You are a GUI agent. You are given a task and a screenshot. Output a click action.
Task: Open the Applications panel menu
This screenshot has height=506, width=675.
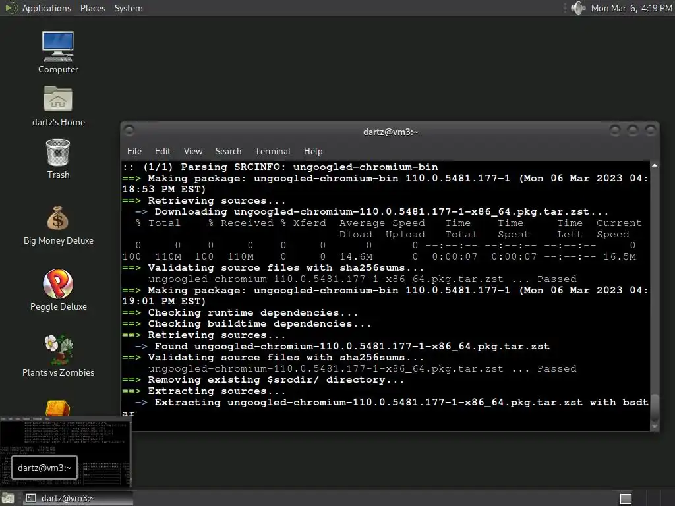47,8
